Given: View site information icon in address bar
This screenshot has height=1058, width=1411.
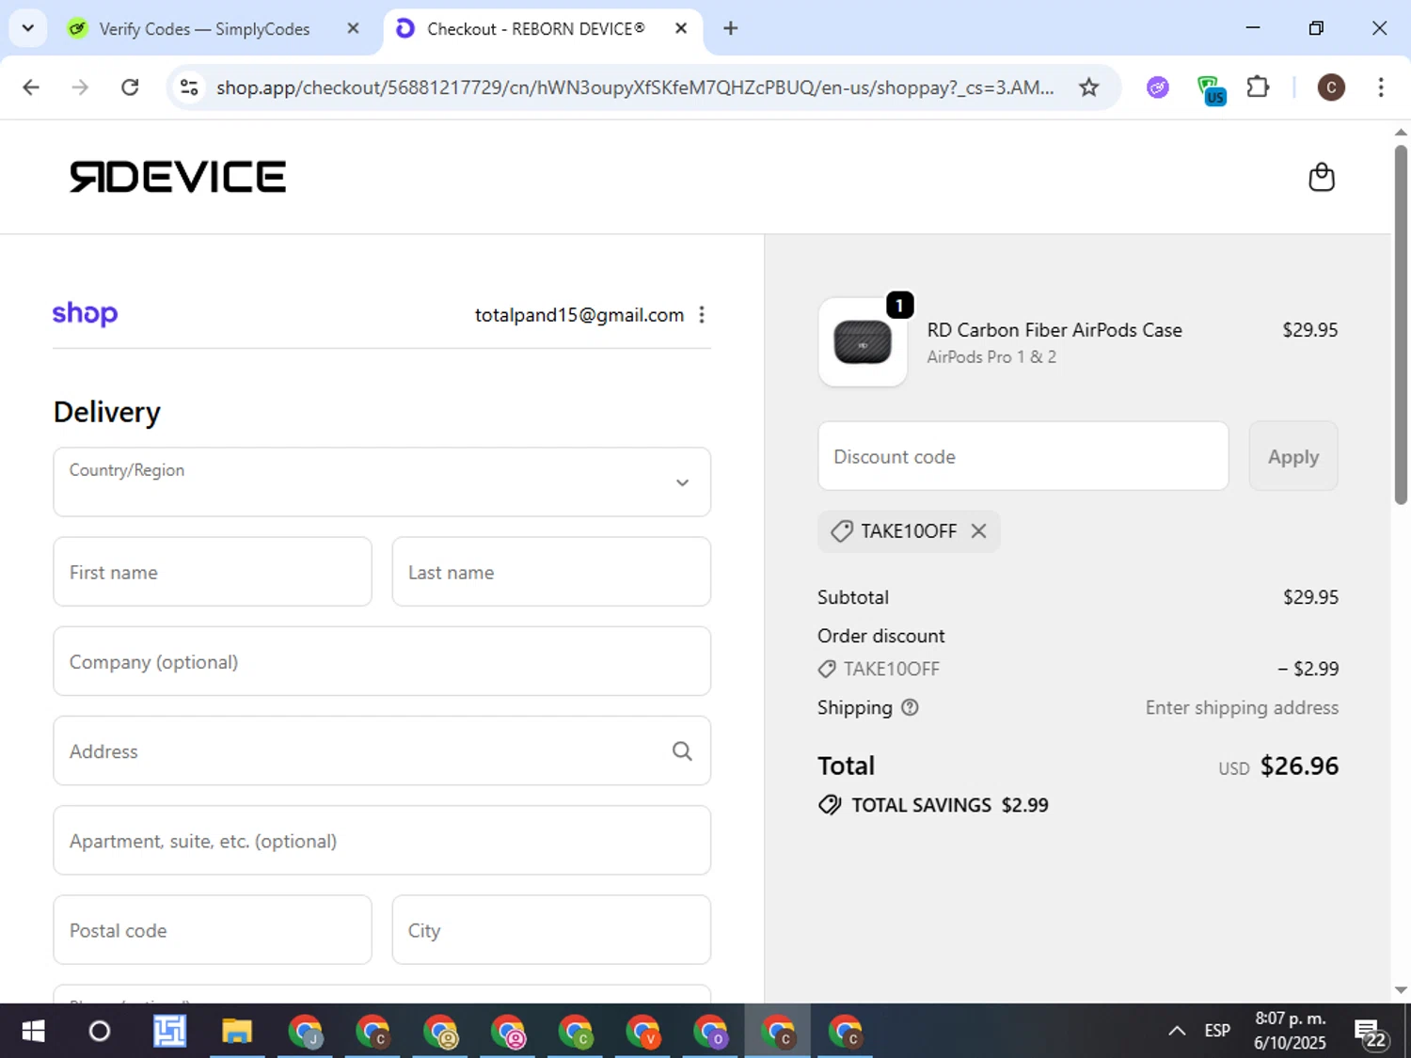Looking at the screenshot, I should pos(189,87).
